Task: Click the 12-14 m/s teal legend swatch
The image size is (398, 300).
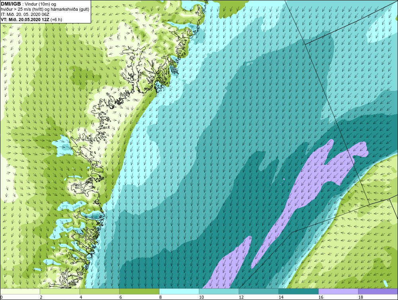Action: [259, 291]
